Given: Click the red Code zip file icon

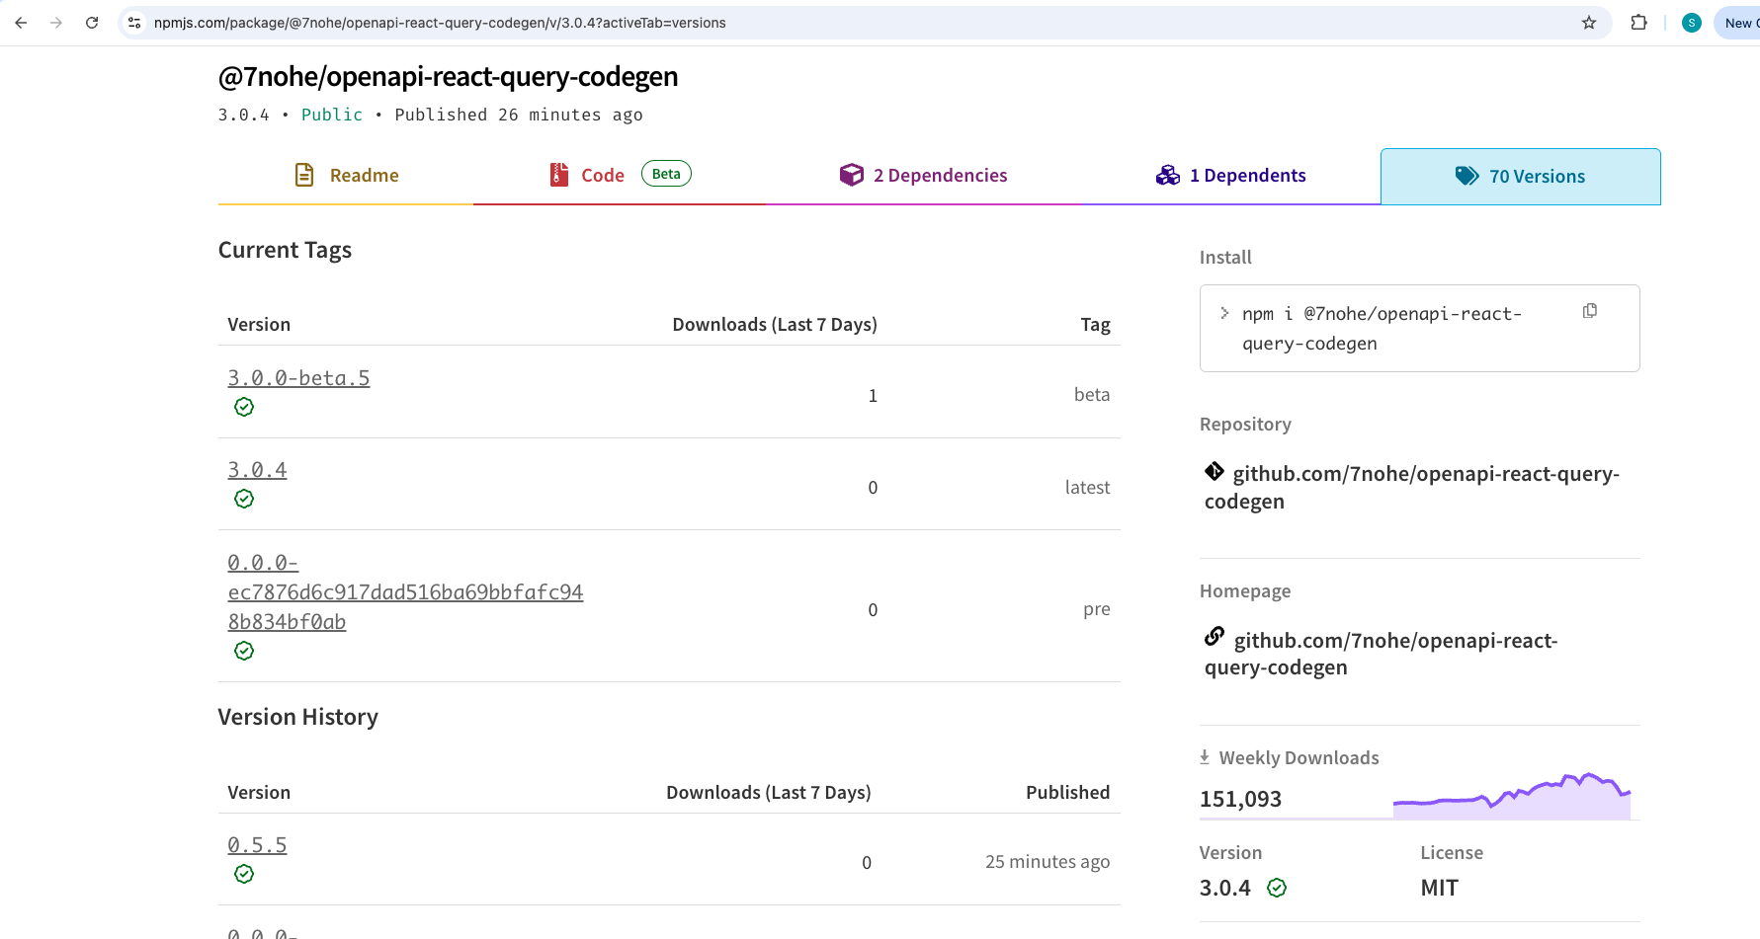Looking at the screenshot, I should (x=559, y=175).
